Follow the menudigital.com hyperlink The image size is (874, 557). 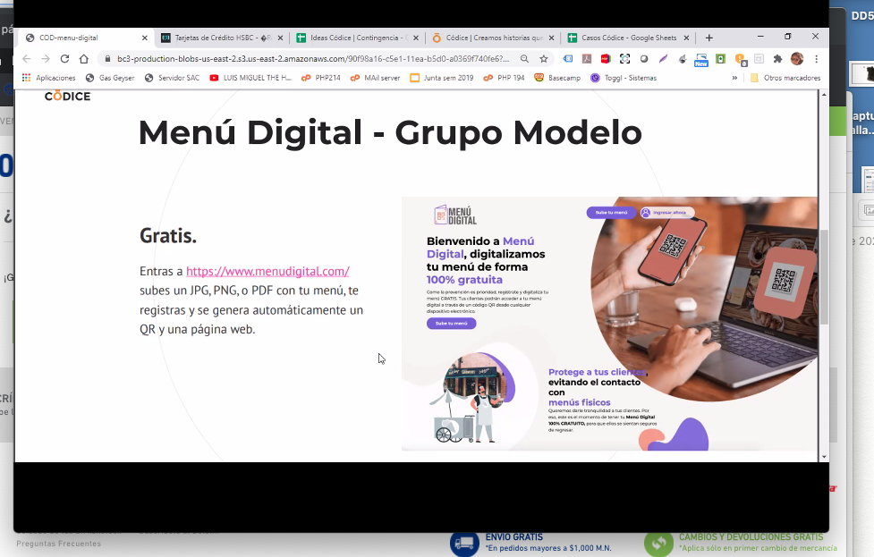coord(267,271)
